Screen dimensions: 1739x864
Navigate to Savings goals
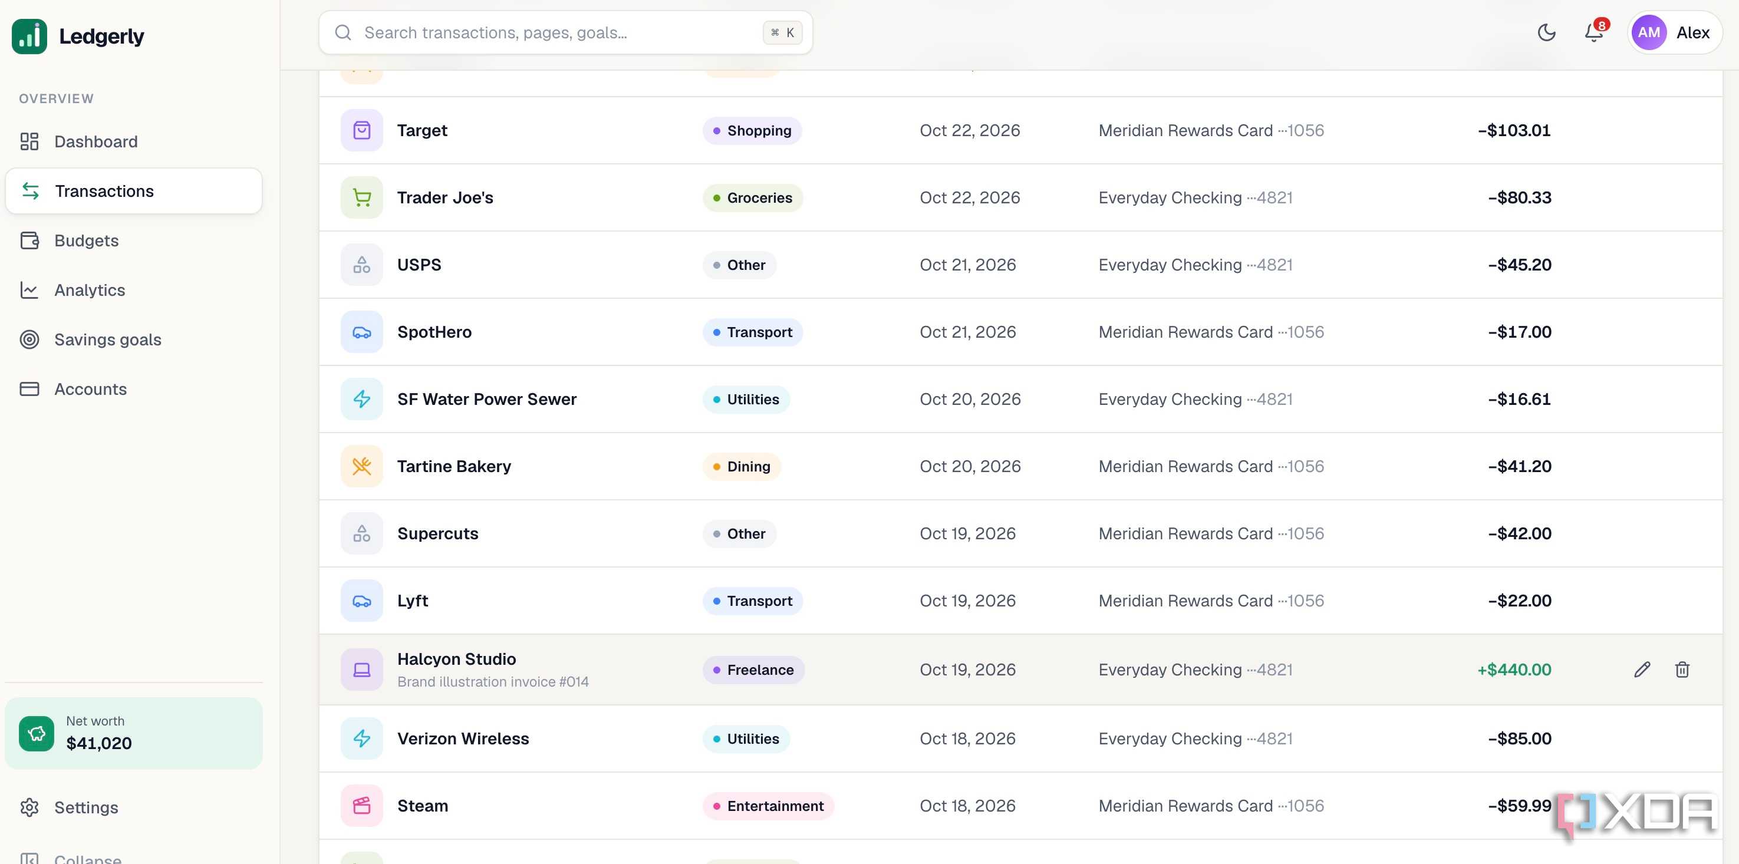(134, 339)
